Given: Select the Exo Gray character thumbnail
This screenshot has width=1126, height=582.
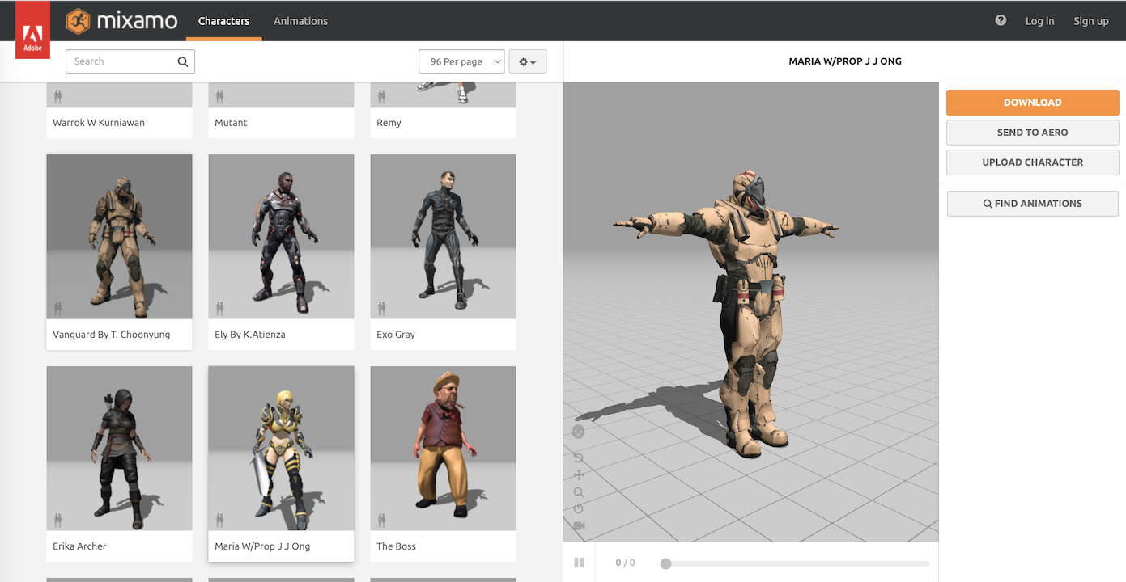Looking at the screenshot, I should click(443, 237).
